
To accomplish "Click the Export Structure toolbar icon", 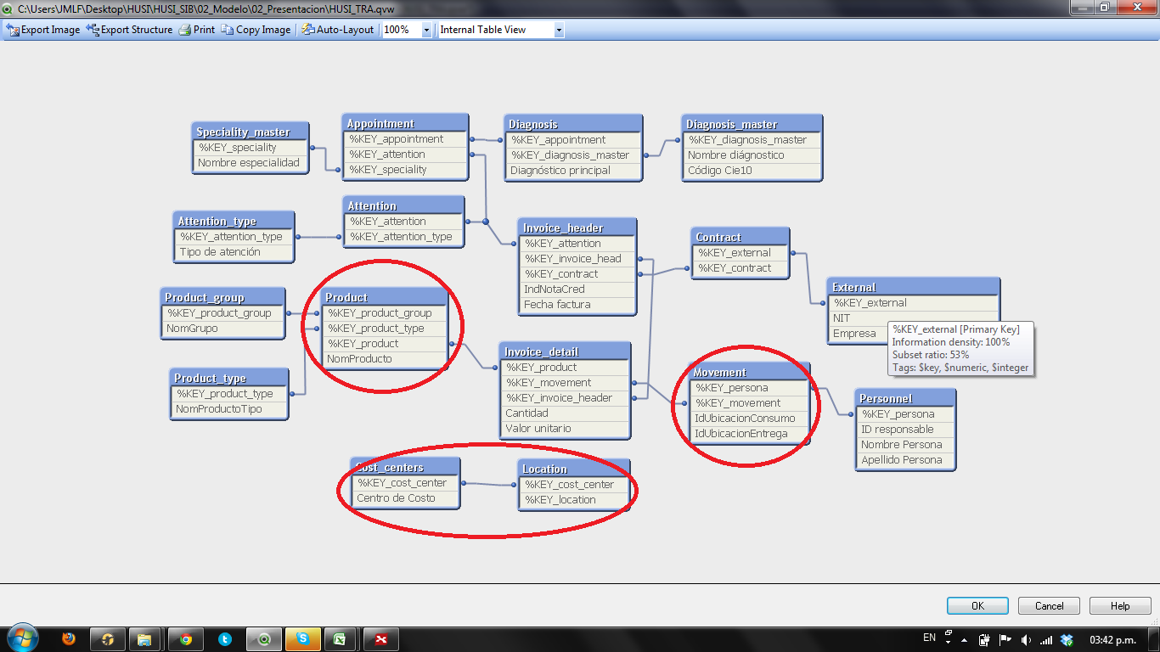I will coord(93,30).
